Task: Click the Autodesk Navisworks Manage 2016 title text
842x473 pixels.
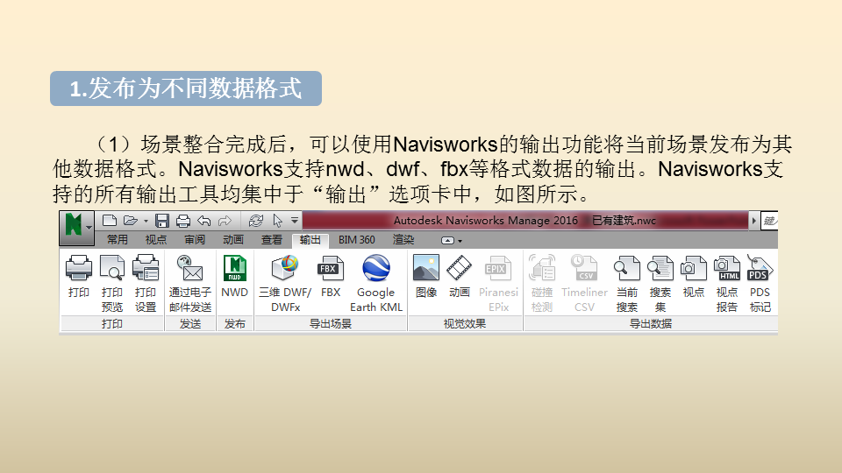Action: pyautogui.click(x=485, y=221)
